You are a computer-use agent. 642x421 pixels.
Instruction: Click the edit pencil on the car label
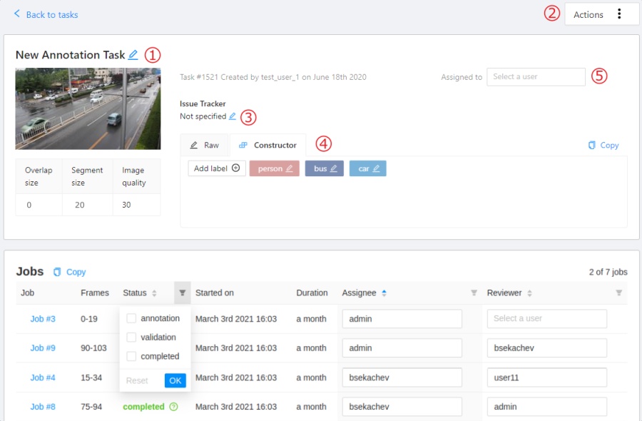pyautogui.click(x=376, y=169)
